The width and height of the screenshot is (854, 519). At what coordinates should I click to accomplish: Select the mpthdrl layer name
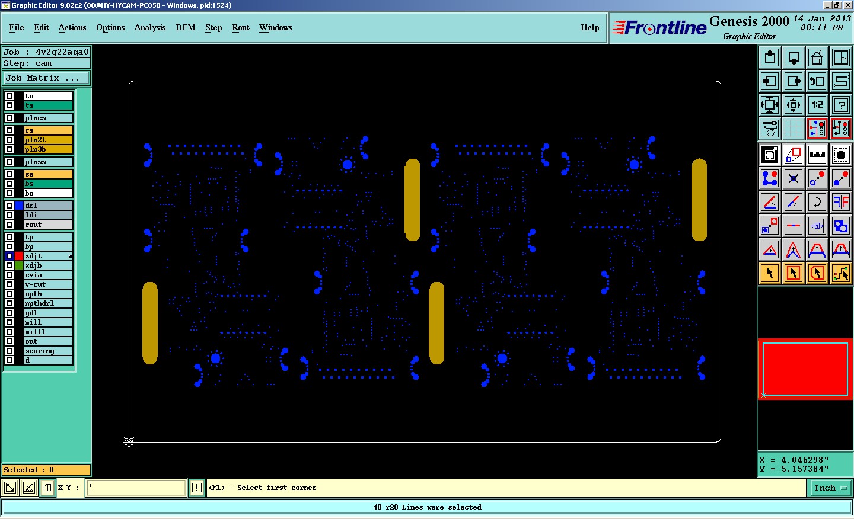click(48, 303)
